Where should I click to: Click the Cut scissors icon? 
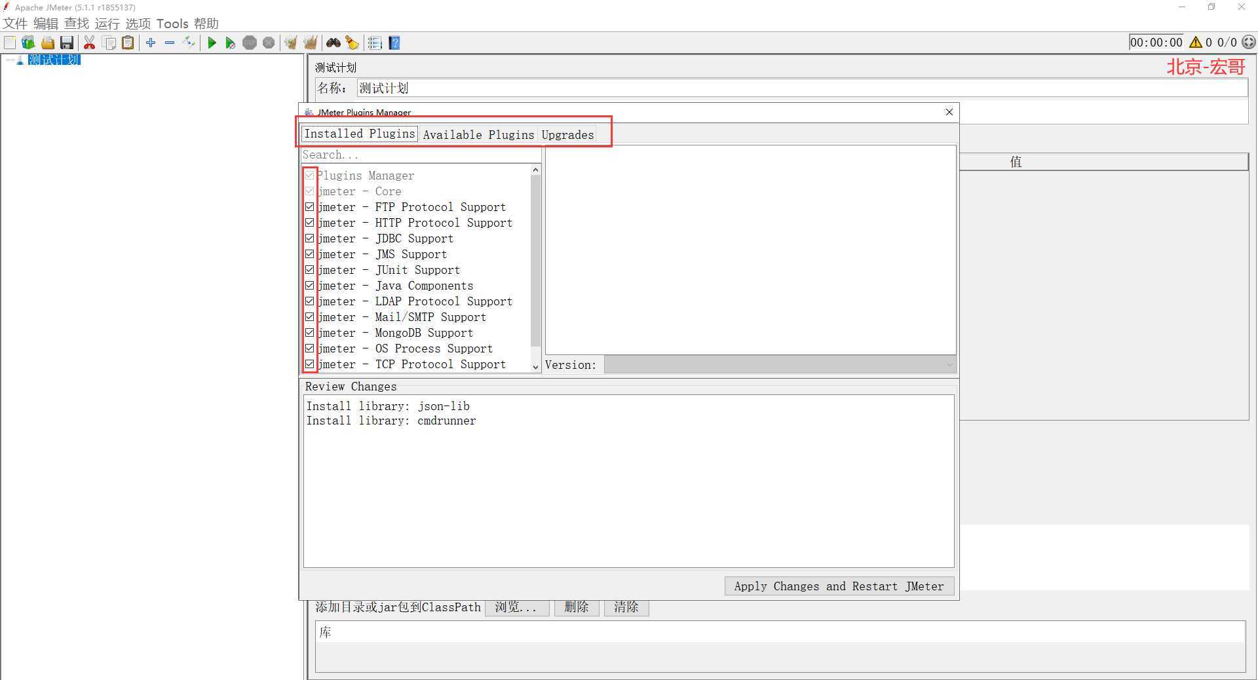pyautogui.click(x=90, y=43)
